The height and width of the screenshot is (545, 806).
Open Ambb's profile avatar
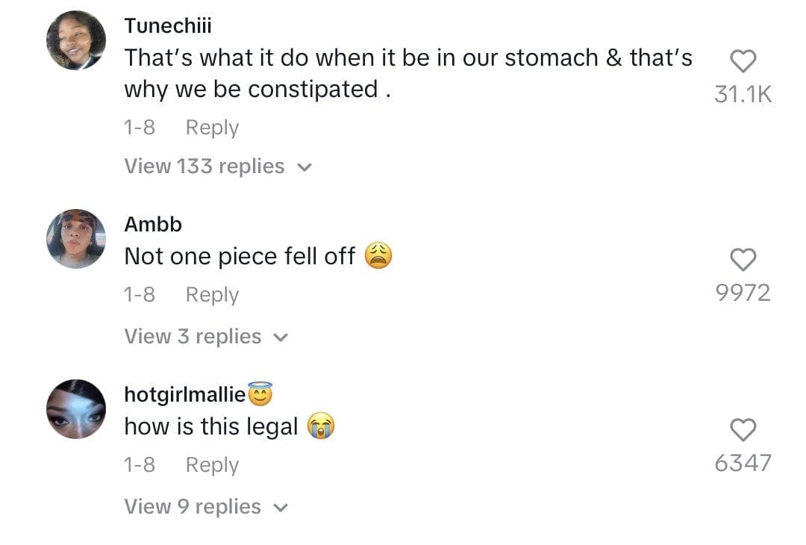click(75, 239)
